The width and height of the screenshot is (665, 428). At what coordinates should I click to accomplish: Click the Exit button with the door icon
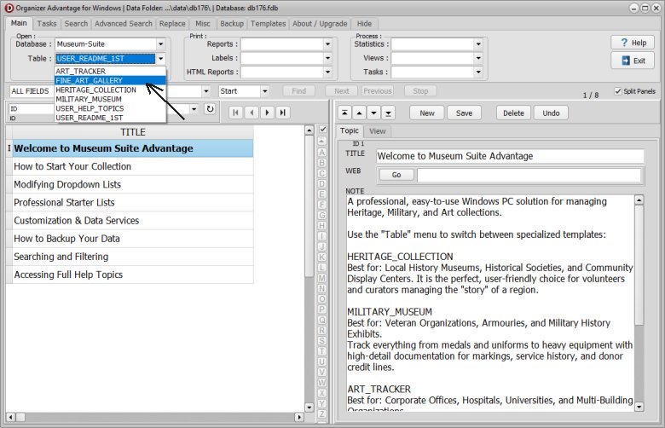coord(633,61)
